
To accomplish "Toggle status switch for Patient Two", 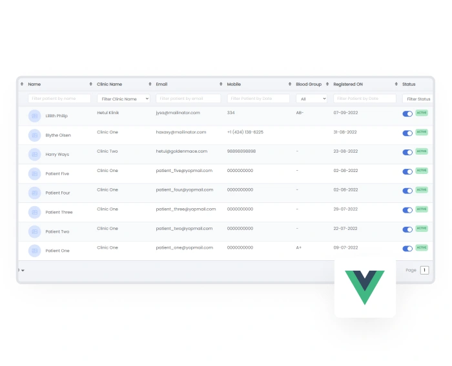I will pos(407,229).
